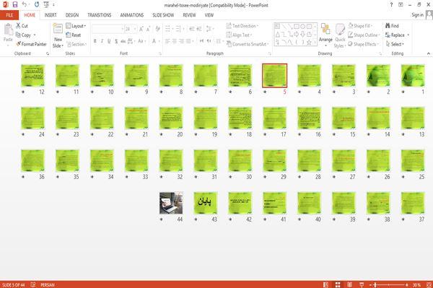
Task: Click the zoom in plus button
Action: 407,284
